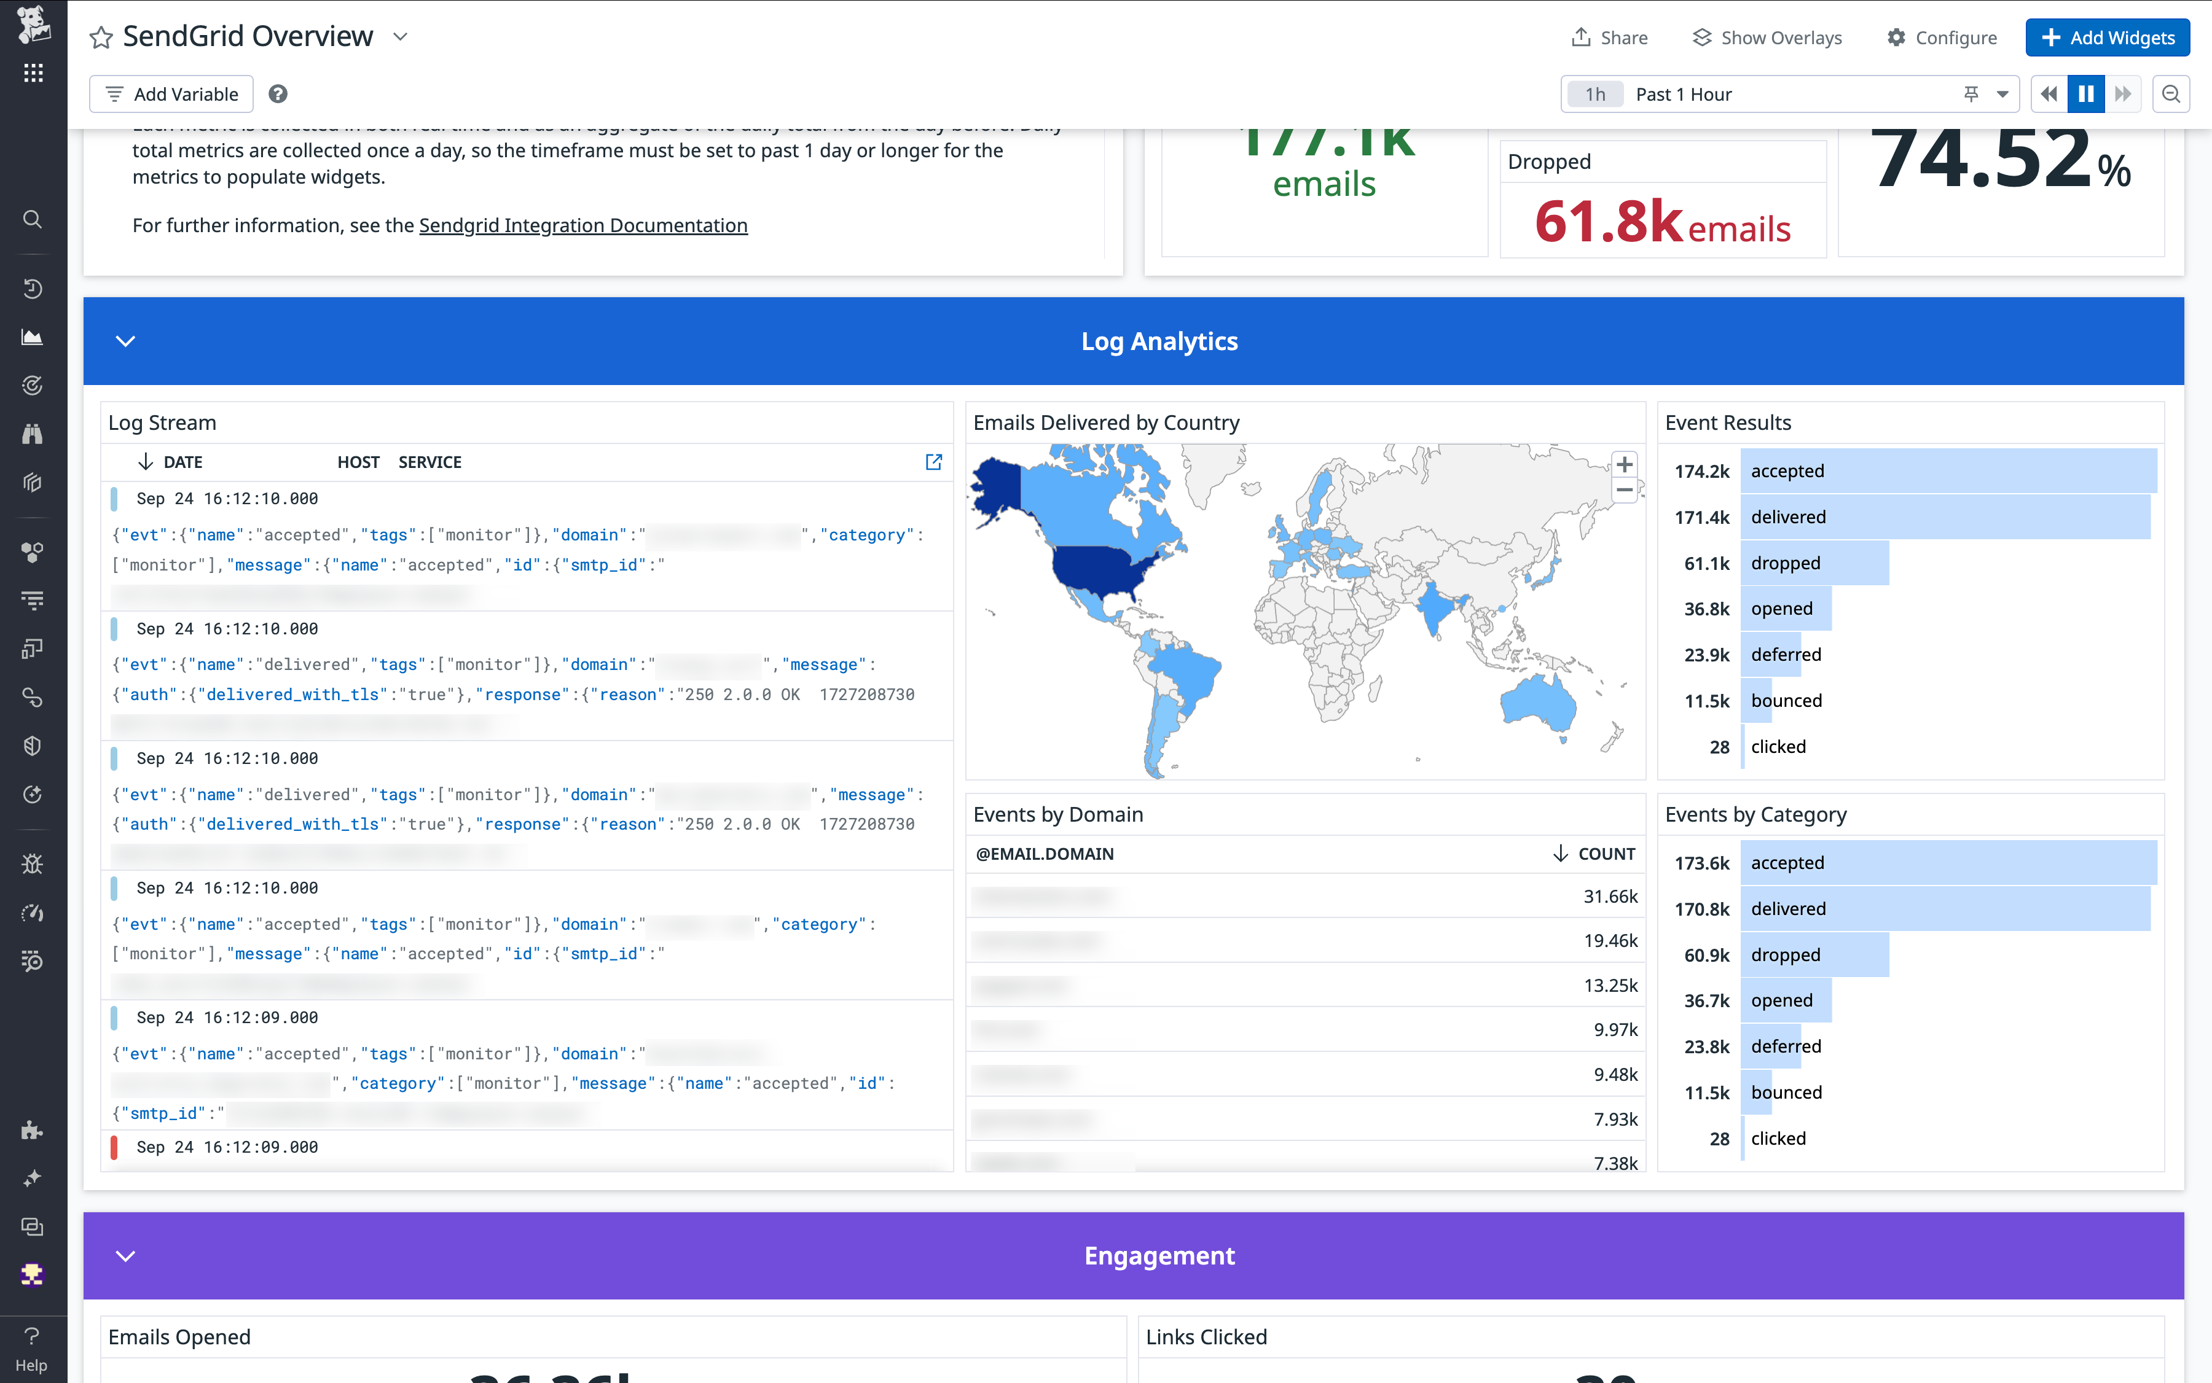Pin the current time frame

[x=1971, y=93]
